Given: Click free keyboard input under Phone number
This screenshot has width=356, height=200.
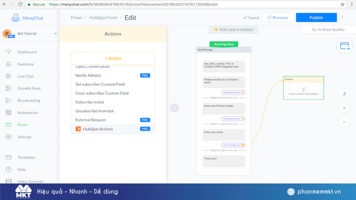Looking at the screenshot, I should pos(233,119).
